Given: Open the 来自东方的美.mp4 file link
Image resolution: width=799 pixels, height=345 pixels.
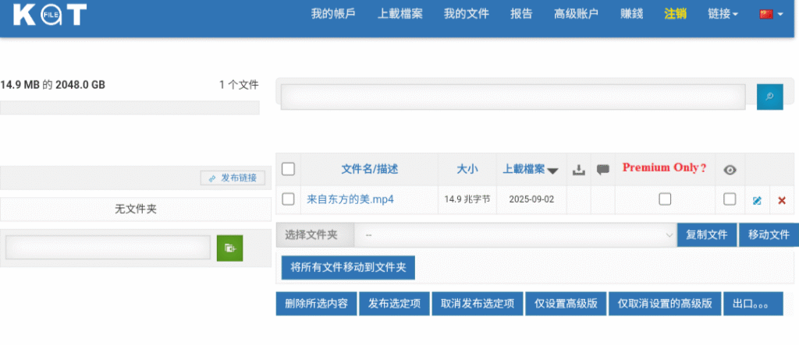Looking at the screenshot, I should pos(350,199).
